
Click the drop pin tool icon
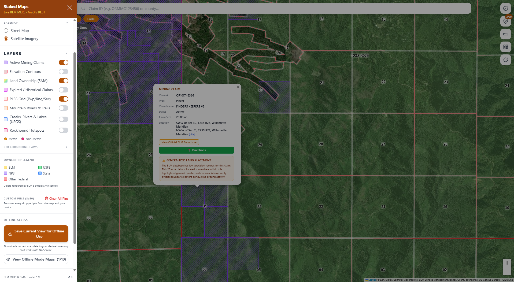[x=505, y=21]
